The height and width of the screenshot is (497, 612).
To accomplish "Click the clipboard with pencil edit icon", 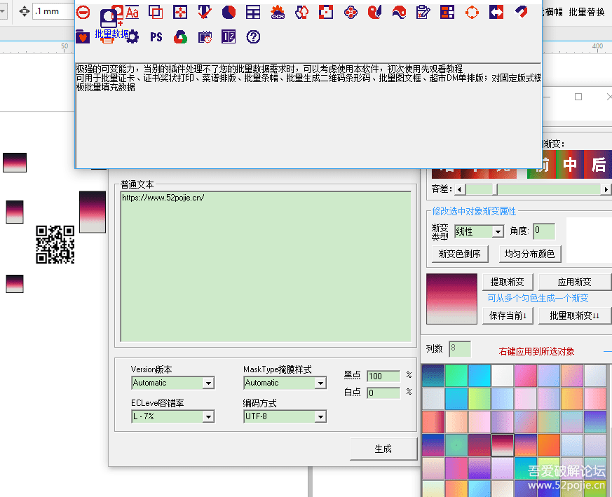I will click(423, 12).
